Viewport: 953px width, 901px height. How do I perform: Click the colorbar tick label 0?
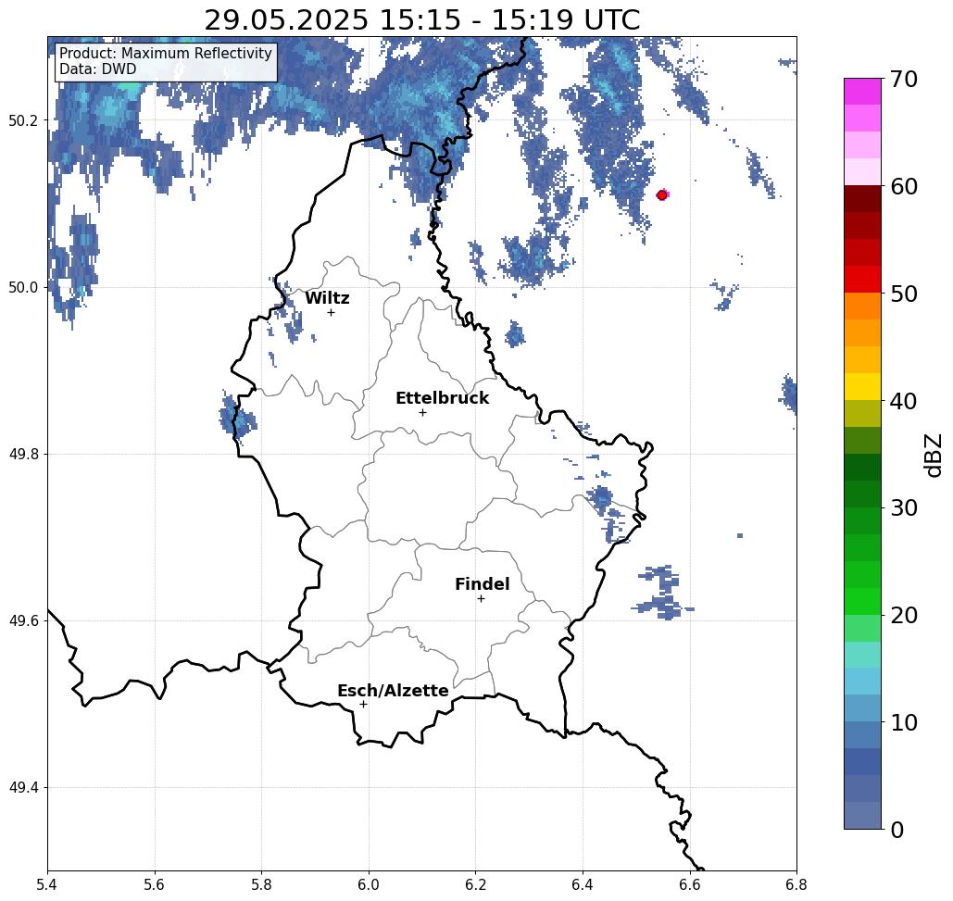pos(897,830)
